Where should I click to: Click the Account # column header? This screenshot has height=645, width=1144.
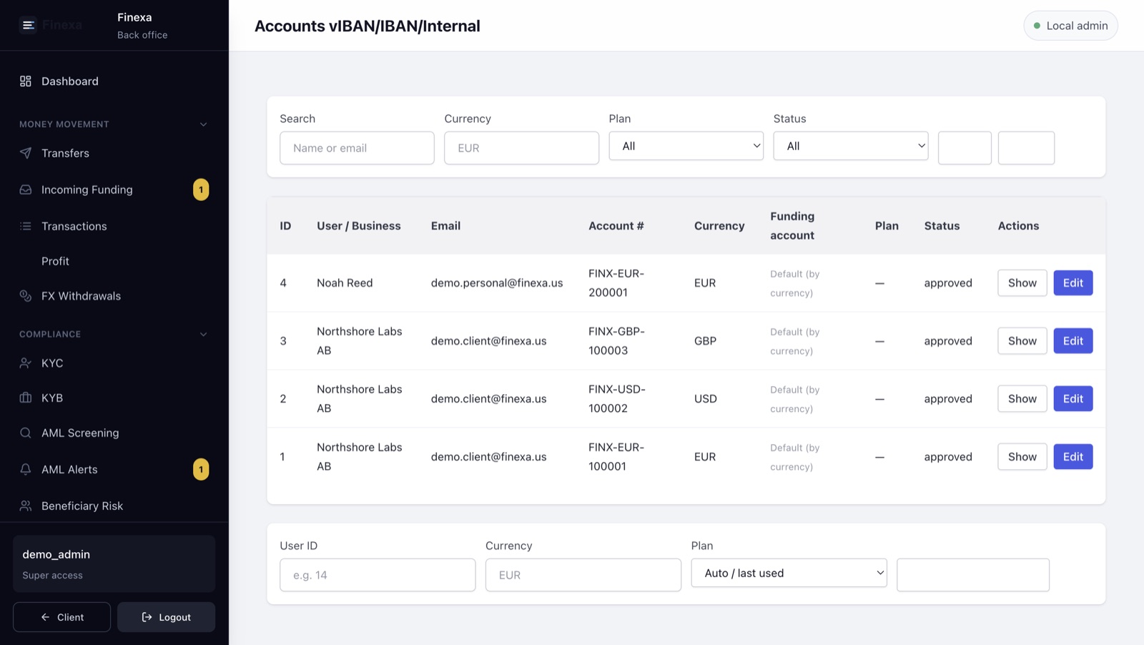[x=616, y=226]
